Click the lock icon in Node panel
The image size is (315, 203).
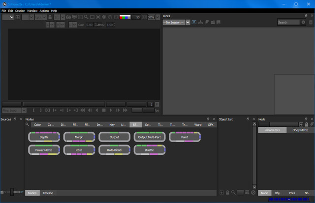[x=306, y=124]
